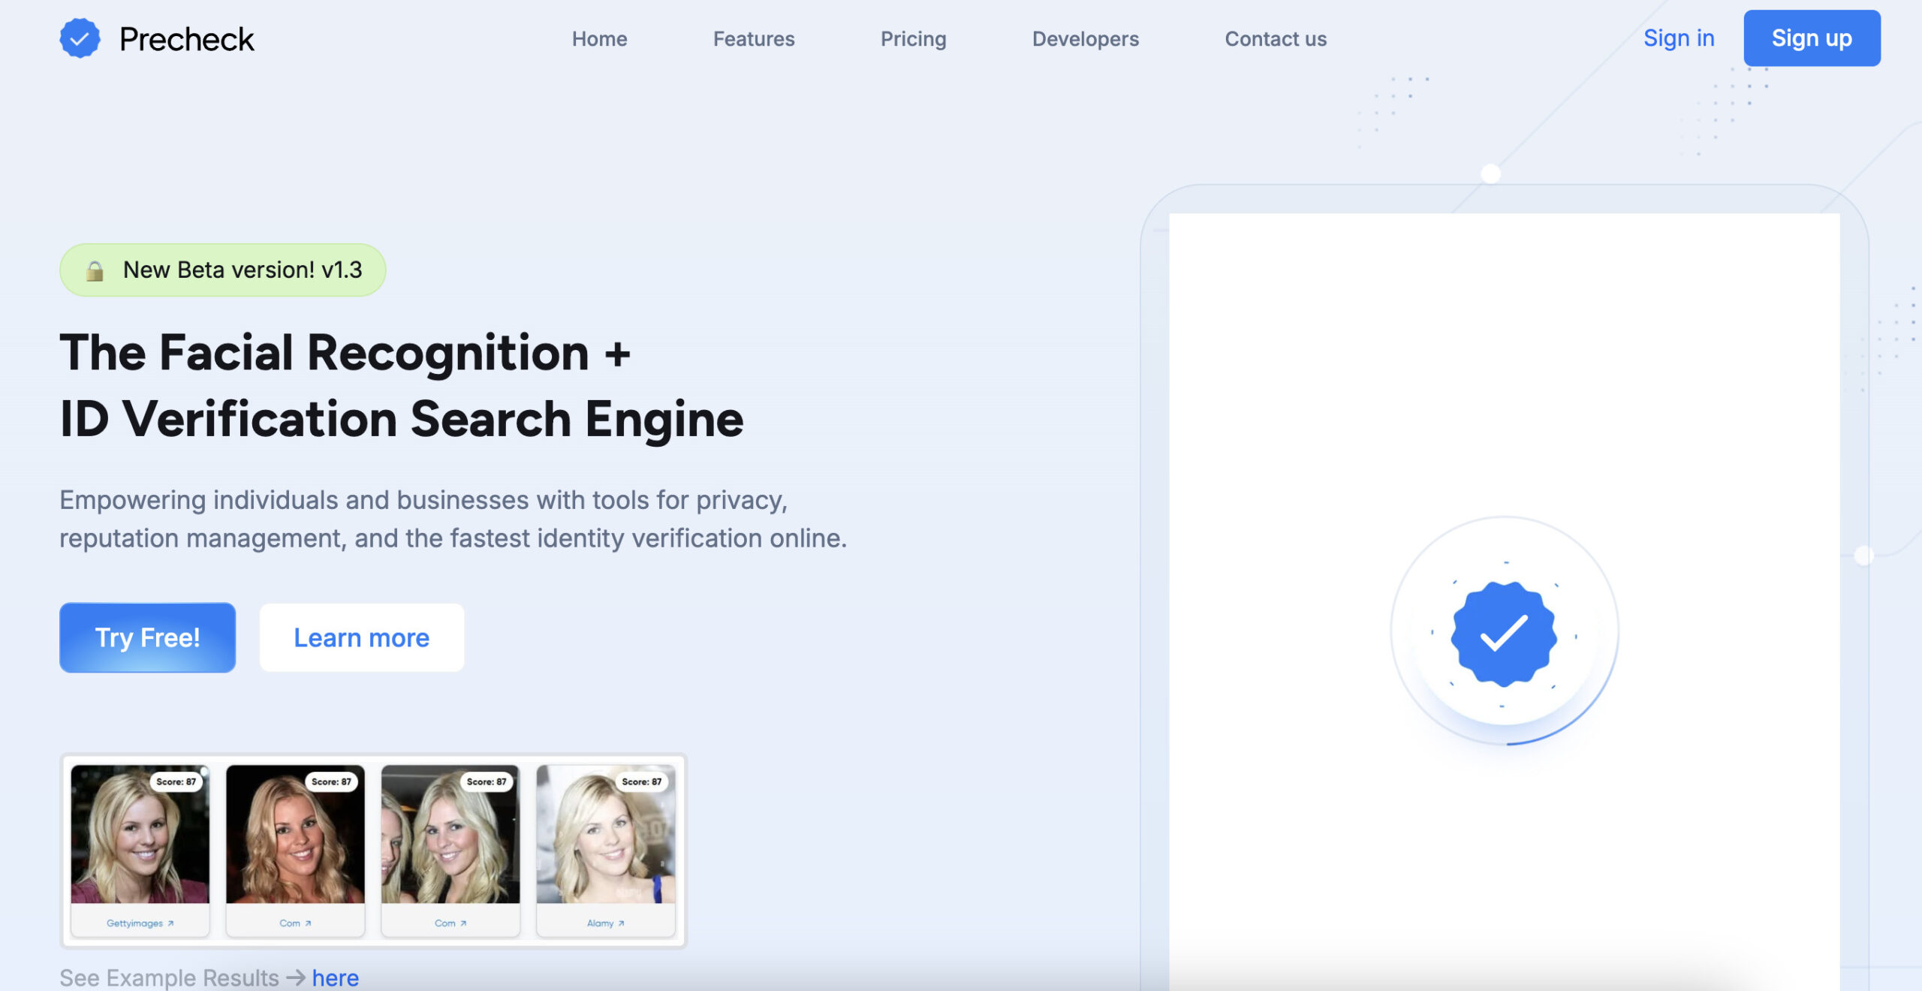Image resolution: width=1922 pixels, height=991 pixels.
Task: Click the Score: 87 badge on the Alamy photo
Action: point(641,782)
